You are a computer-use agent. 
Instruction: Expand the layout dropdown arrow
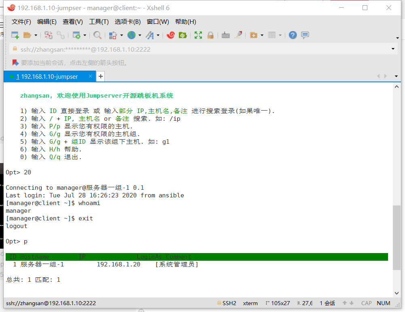pos(280,35)
